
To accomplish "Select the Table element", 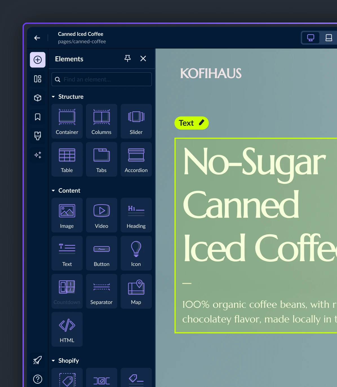I will click(x=67, y=159).
